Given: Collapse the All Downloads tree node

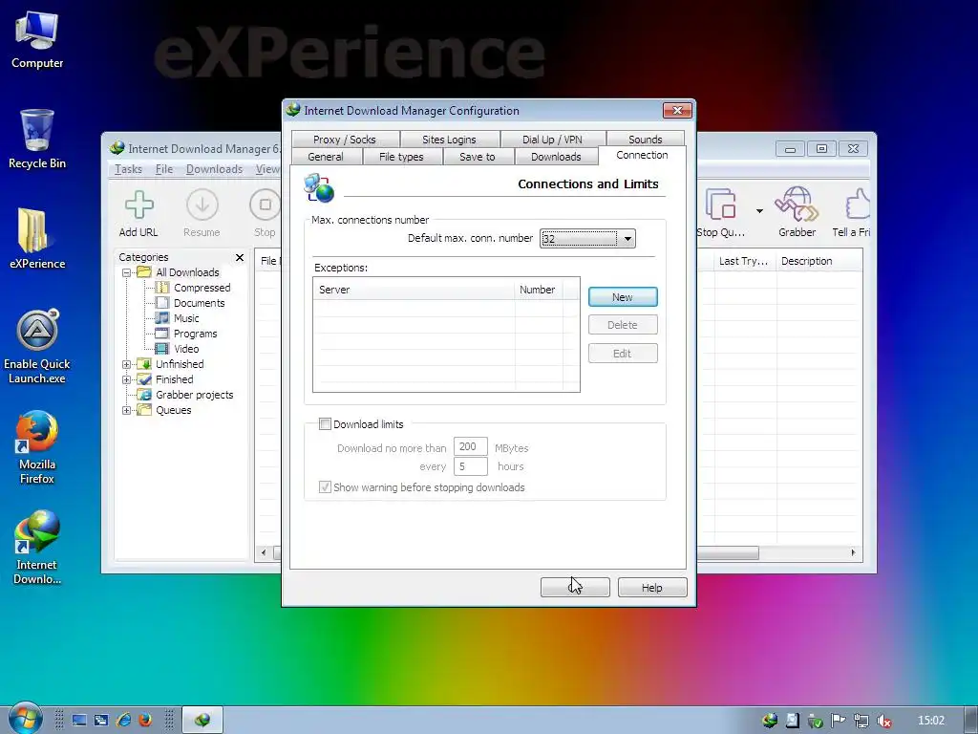Looking at the screenshot, I should click(x=126, y=272).
